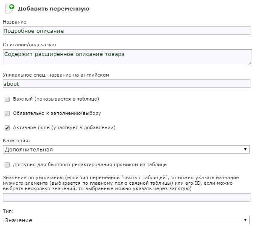Click the 'Обязательно к заполнению/выбору' label text

point(57,113)
